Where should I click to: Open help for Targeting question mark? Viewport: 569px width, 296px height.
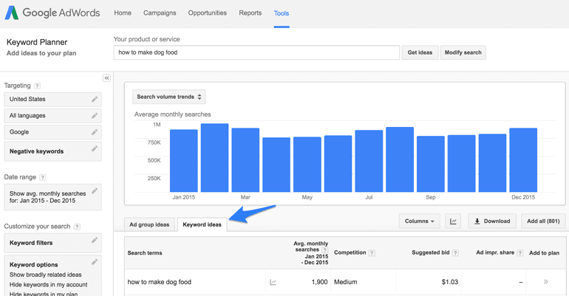tap(37, 86)
